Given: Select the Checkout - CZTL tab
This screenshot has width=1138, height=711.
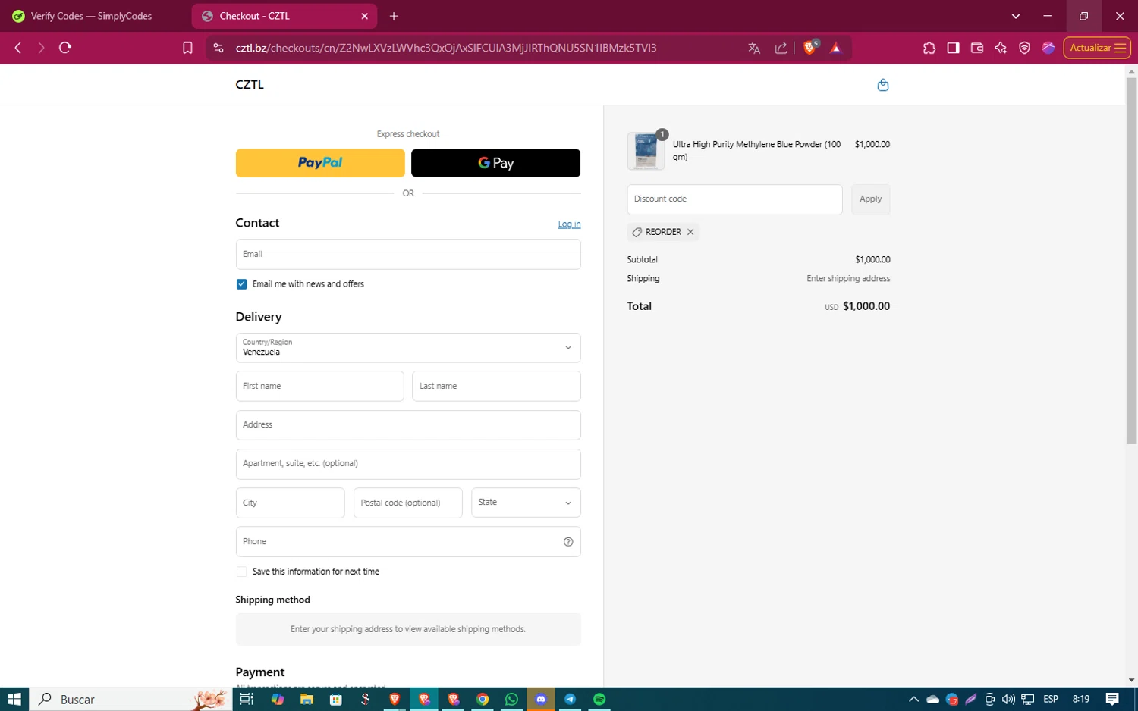Looking at the screenshot, I should [x=282, y=16].
